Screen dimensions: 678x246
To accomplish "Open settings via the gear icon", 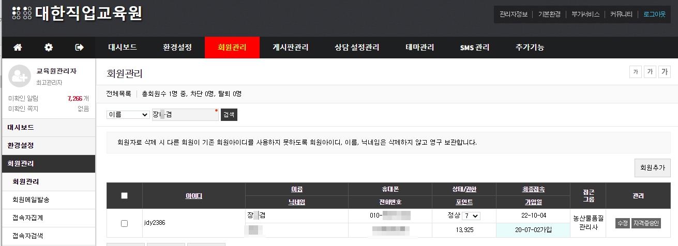I will (x=49, y=48).
